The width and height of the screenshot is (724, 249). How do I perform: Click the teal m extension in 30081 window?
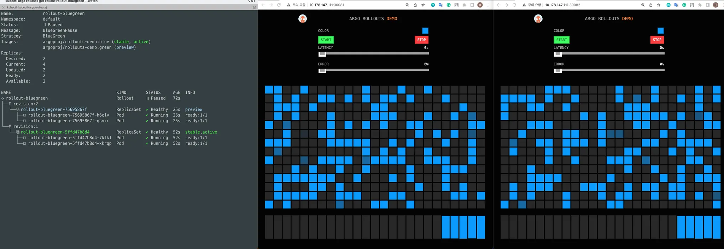click(433, 5)
